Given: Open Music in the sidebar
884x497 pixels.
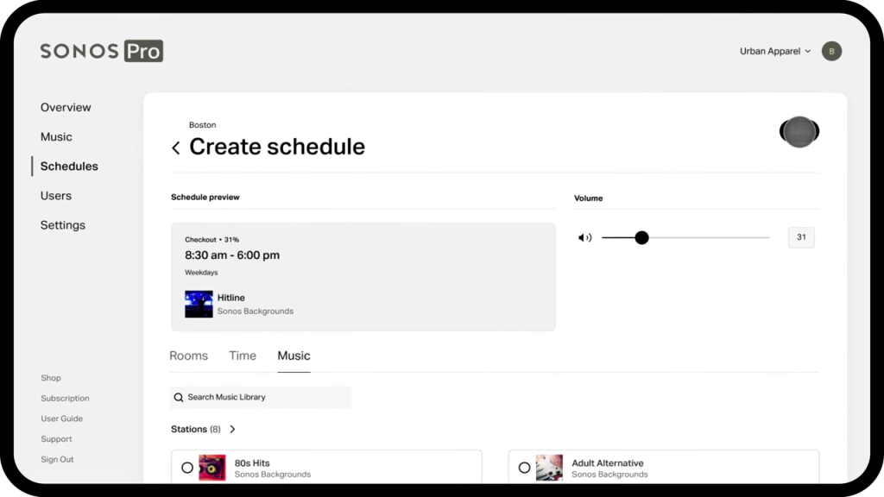Looking at the screenshot, I should (56, 137).
